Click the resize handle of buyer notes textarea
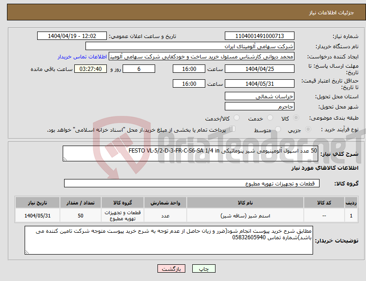366x281 pixels. click(x=27, y=252)
